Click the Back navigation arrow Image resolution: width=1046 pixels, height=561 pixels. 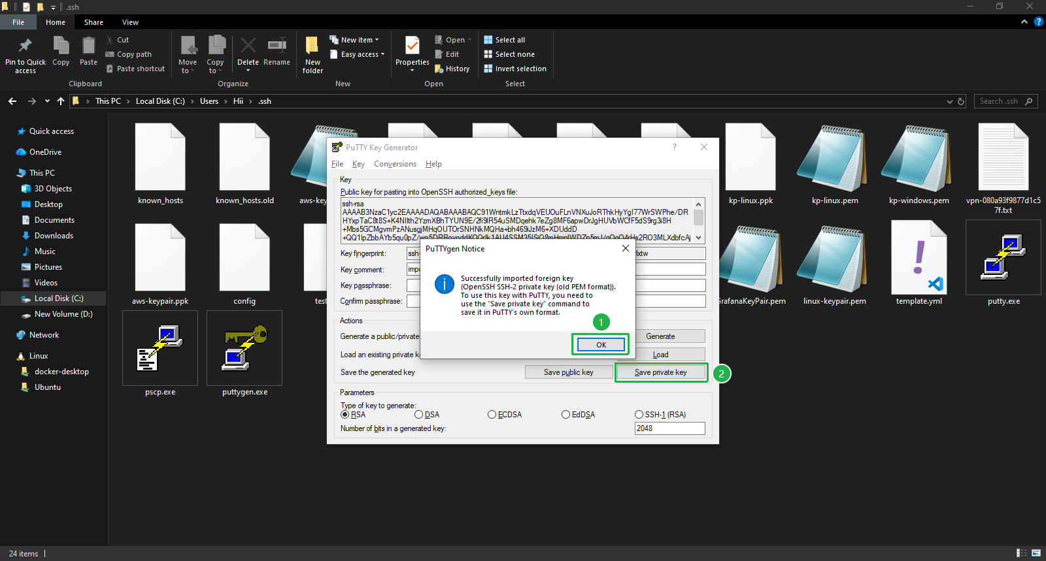point(12,101)
